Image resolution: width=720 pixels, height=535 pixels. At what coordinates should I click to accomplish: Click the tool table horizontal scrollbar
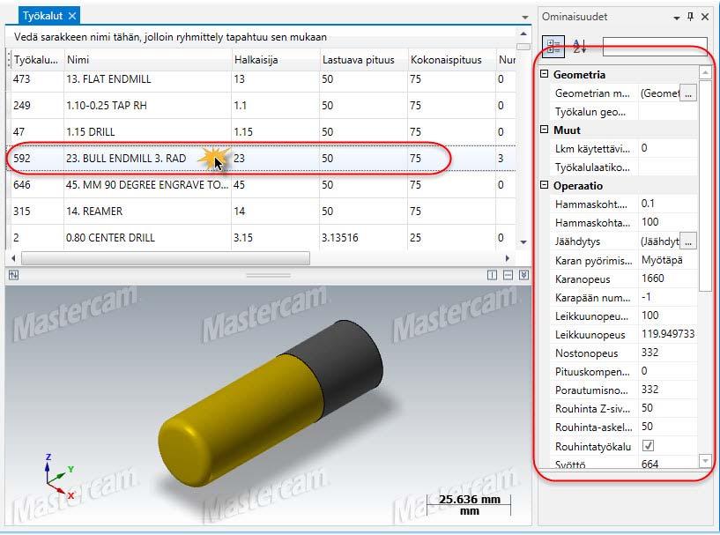166,258
